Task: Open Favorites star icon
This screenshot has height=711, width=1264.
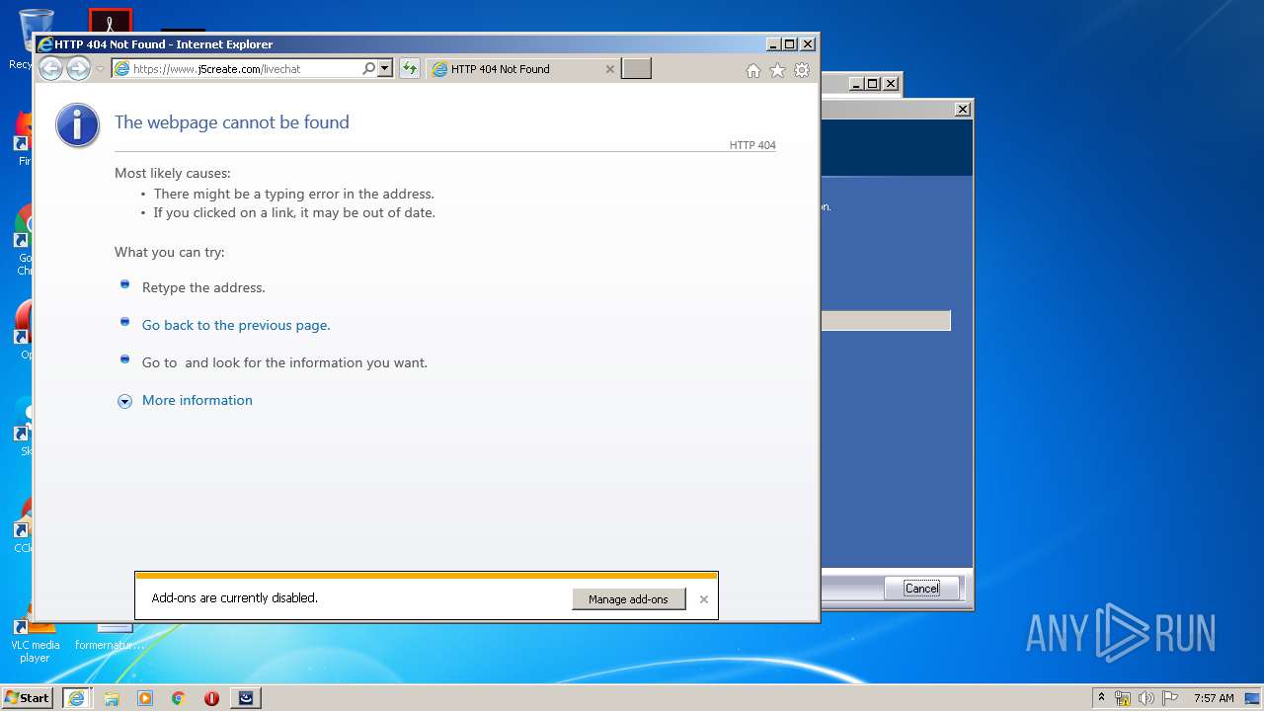Action: point(777,70)
